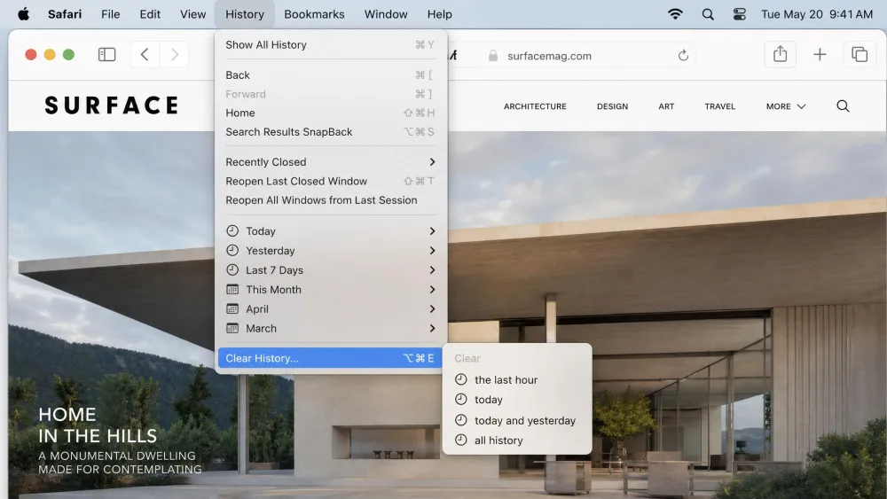The height and width of the screenshot is (499, 887).
Task: Open the Edit menu
Action: [150, 14]
